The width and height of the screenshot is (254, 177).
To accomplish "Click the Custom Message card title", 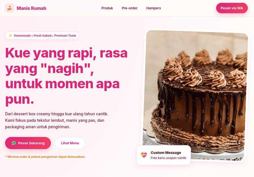I will pos(166,153).
